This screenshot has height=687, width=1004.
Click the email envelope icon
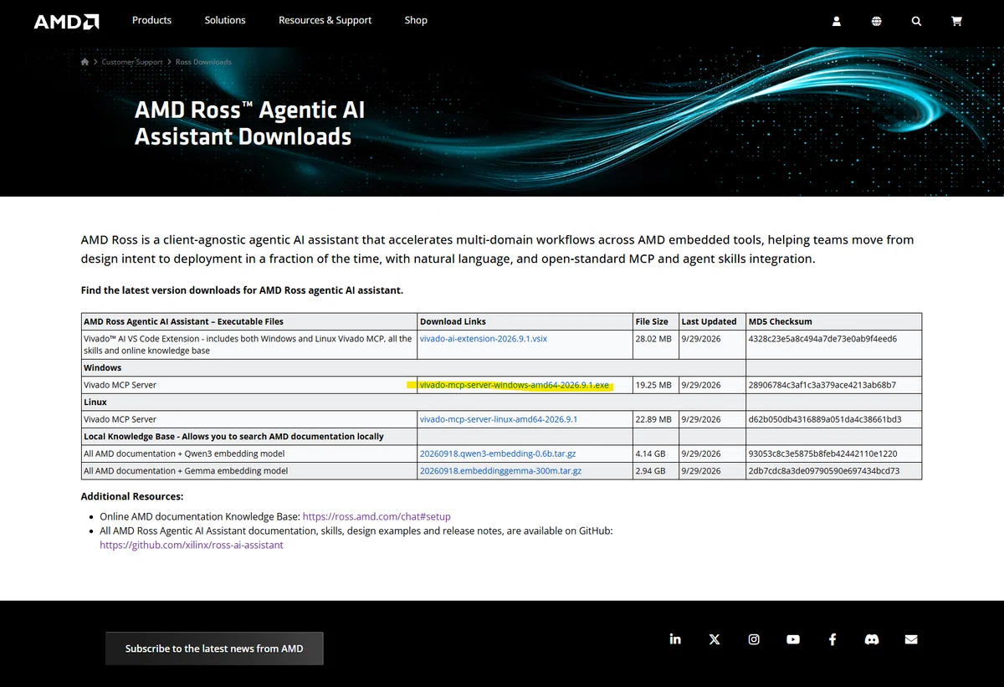pyautogui.click(x=911, y=639)
